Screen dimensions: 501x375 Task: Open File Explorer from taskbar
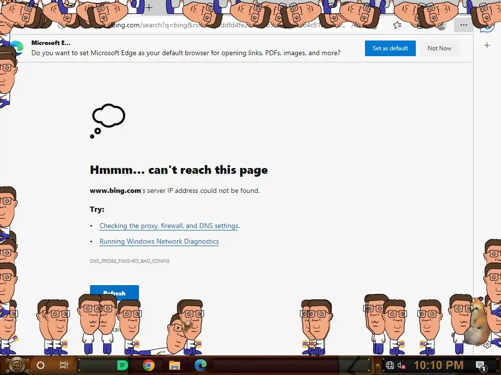point(175,365)
